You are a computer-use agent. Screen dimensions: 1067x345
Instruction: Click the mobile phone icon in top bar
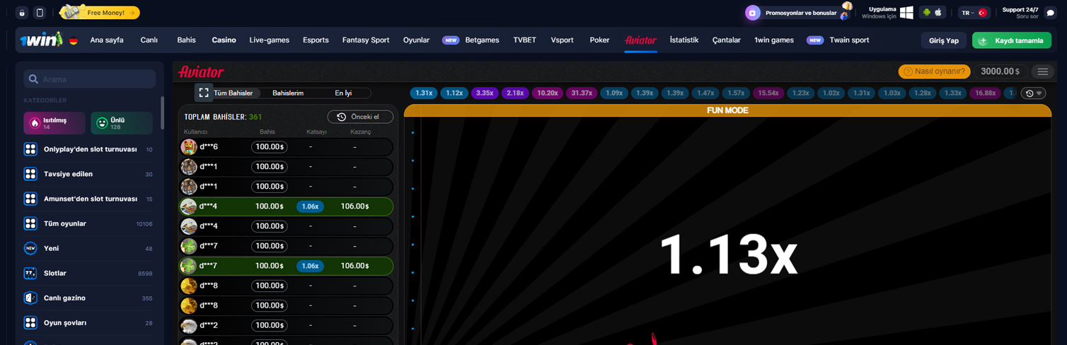click(x=40, y=13)
